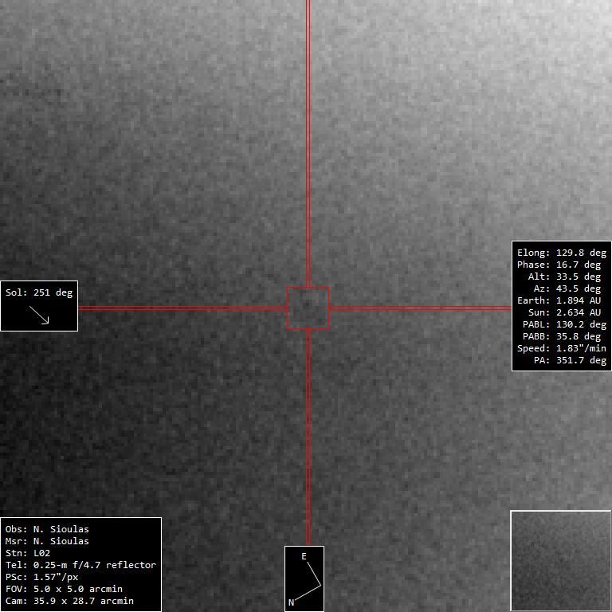Click the 'Tel: 0.25-m f/4.7 reflector' line
The image size is (612, 612).
pyautogui.click(x=80, y=565)
